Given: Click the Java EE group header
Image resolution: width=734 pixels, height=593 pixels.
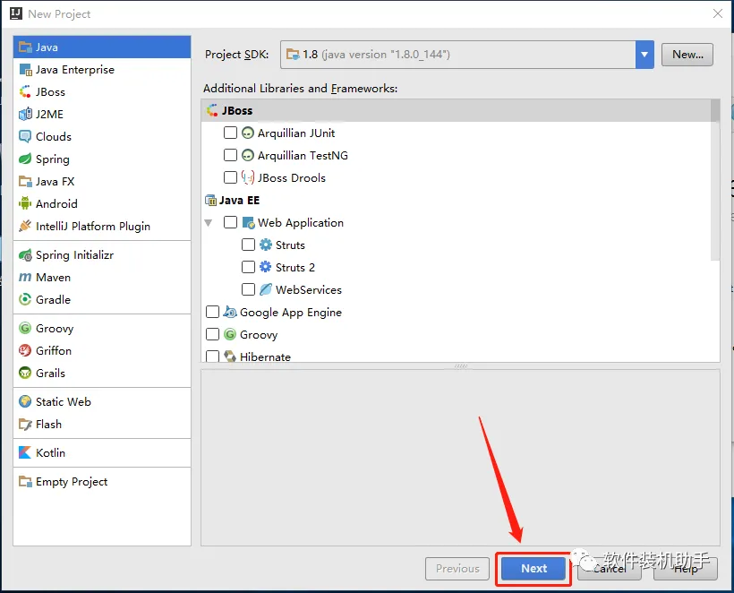Looking at the screenshot, I should 232,201.
